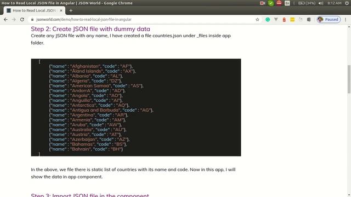
Task: Click the Antarctica code line
Action: click(x=89, y=106)
